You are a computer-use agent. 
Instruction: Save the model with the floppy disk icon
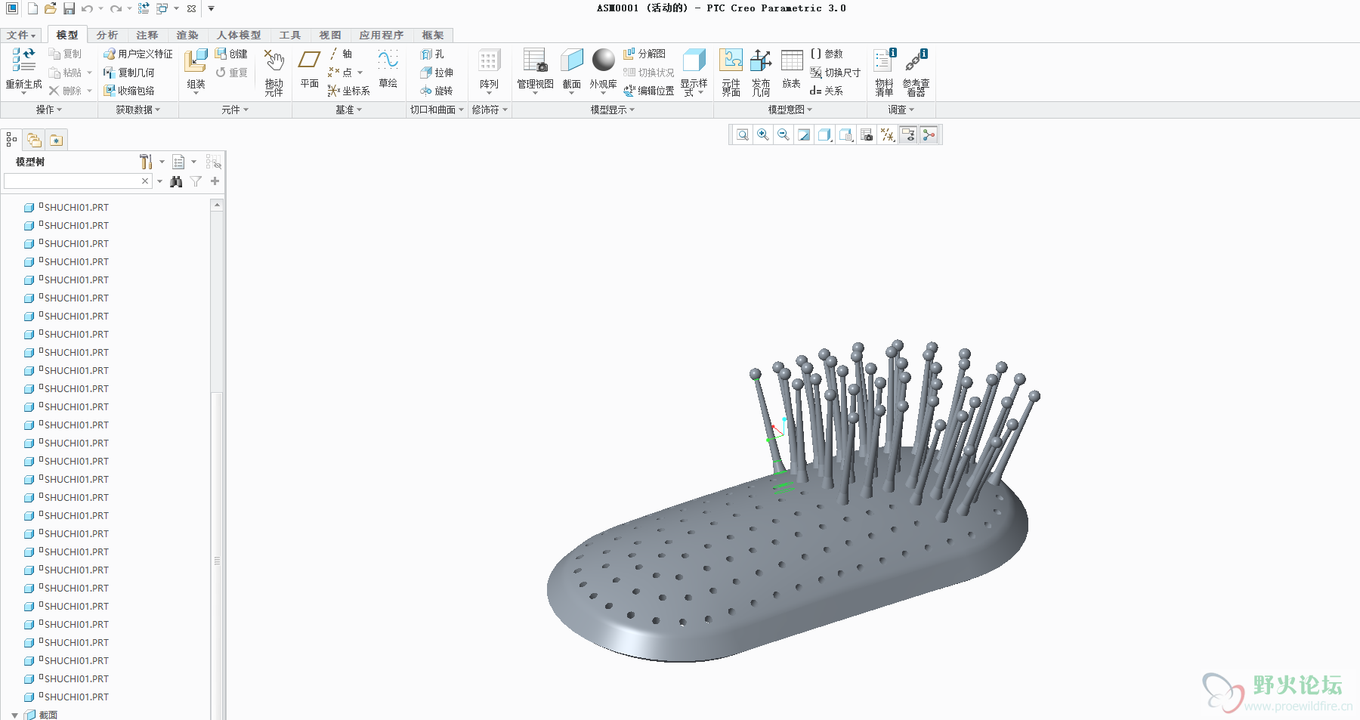point(69,8)
